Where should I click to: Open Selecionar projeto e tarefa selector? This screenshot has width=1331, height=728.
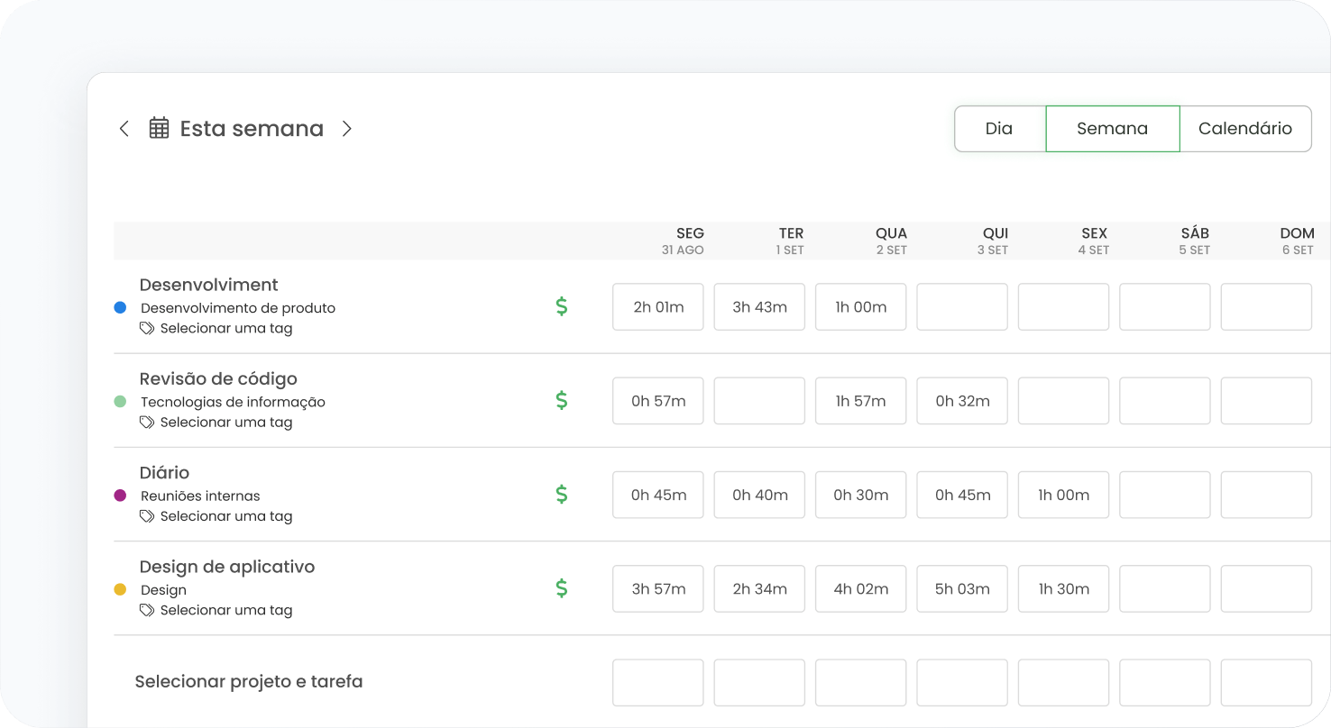pyautogui.click(x=249, y=682)
